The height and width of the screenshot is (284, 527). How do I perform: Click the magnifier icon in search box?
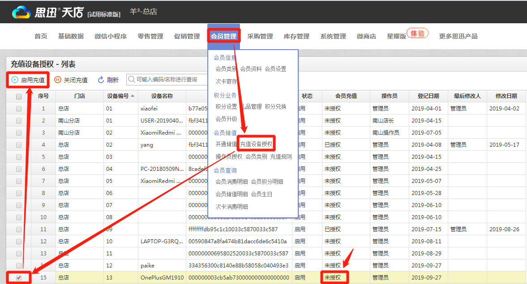point(131,80)
